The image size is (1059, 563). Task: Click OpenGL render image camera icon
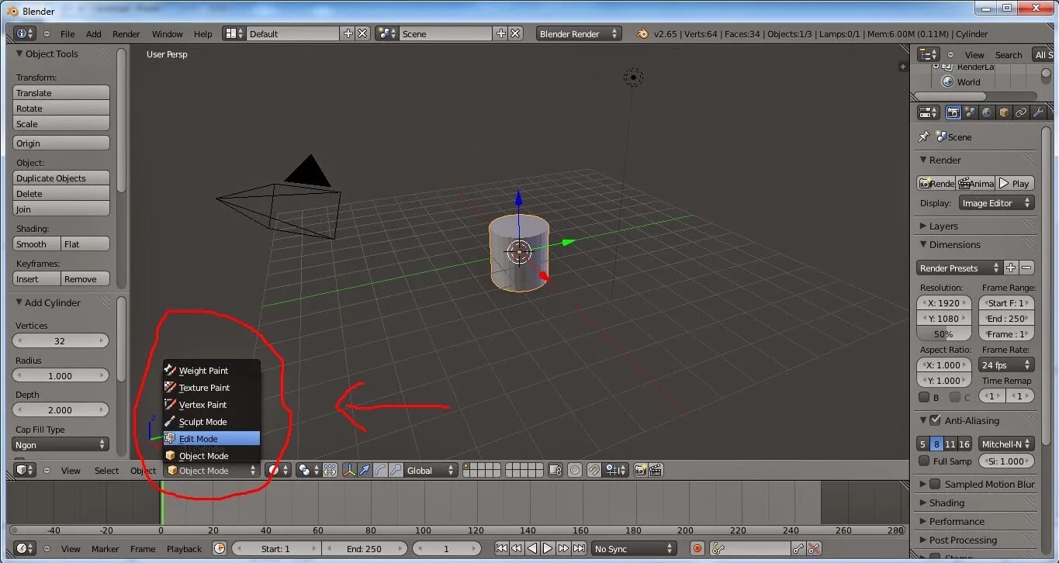point(641,470)
